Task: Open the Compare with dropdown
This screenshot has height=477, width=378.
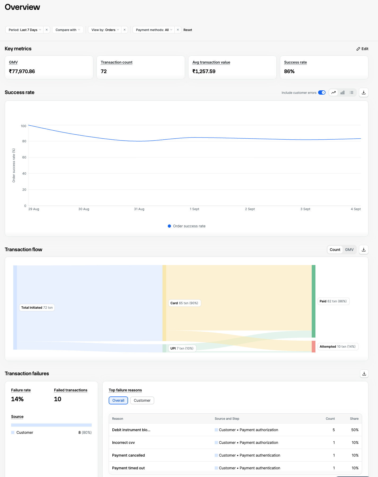Action: tap(68, 30)
